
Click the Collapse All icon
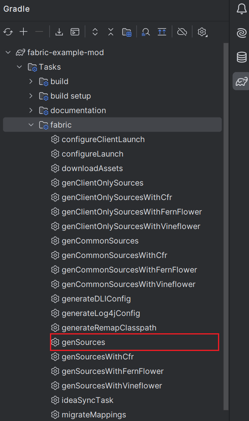pos(111,32)
